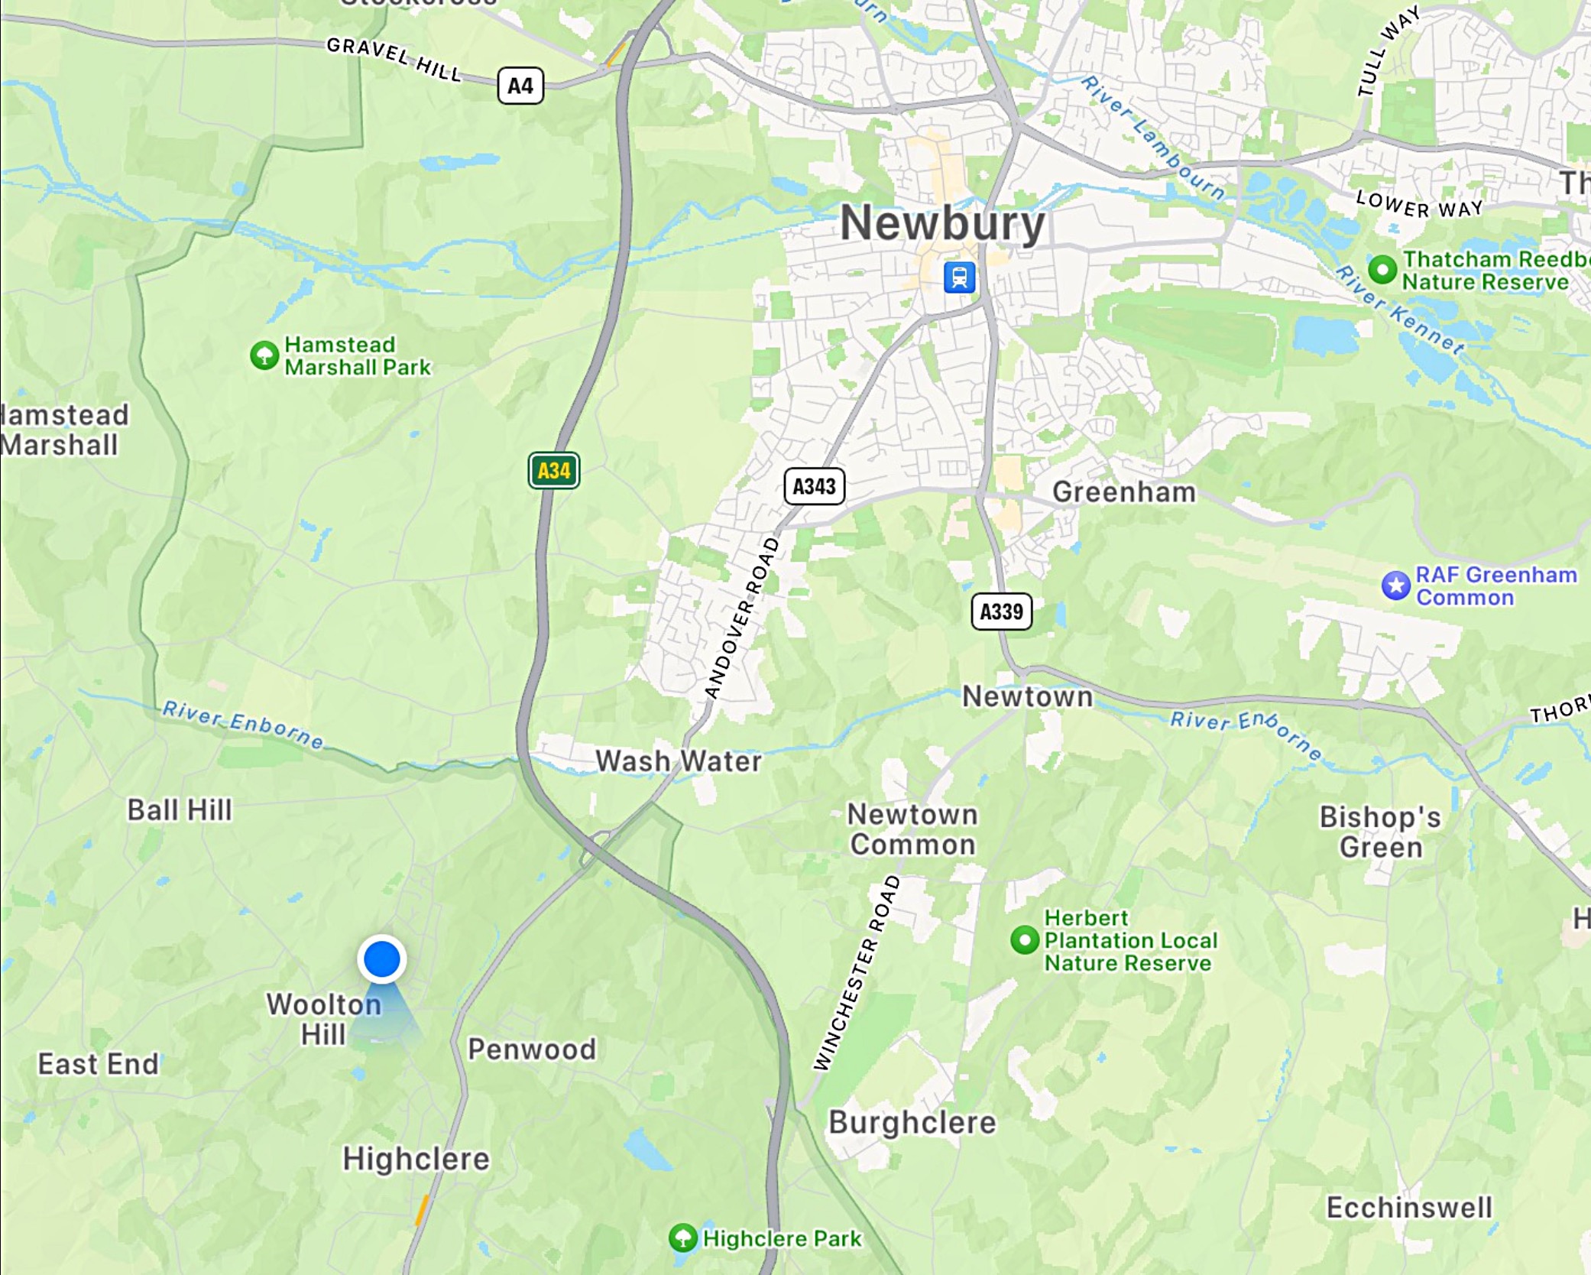
Task: Tap the RAF Greenham Common star icon
Action: point(1395,586)
